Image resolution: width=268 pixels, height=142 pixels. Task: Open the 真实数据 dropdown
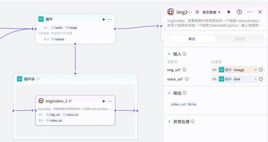[211, 12]
